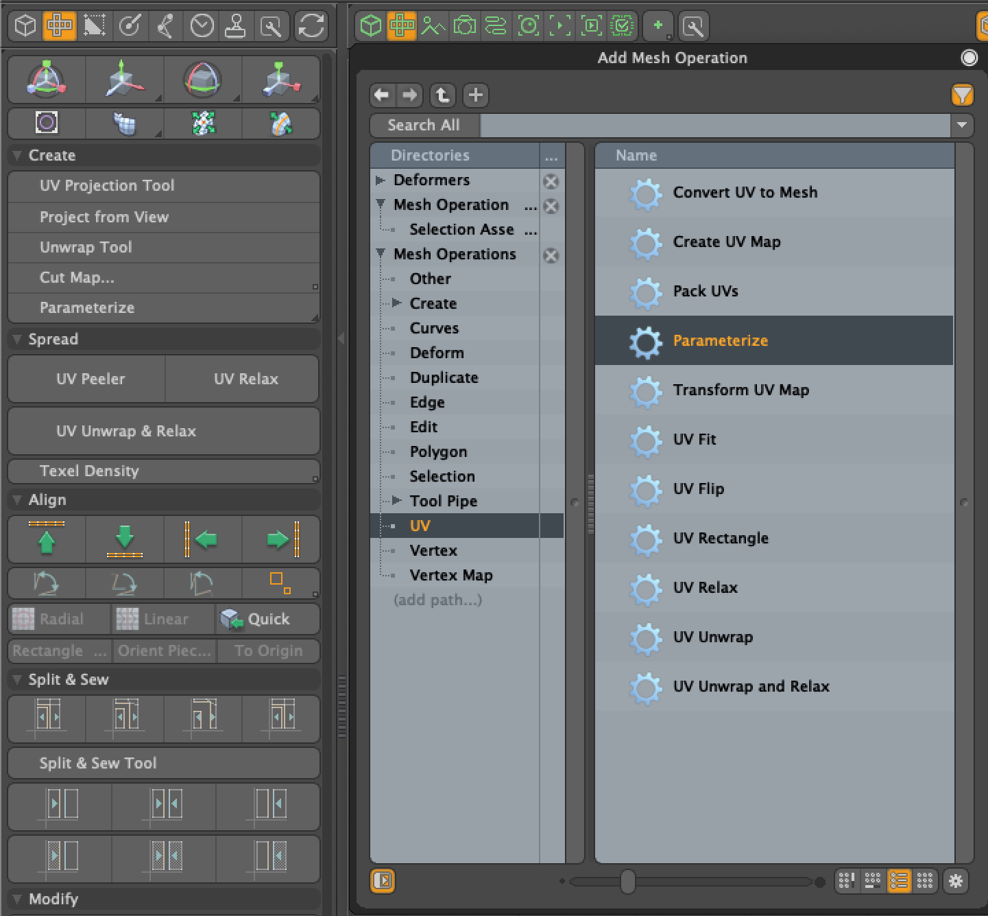Select the Vertex Map directory
This screenshot has height=916, width=988.
click(x=450, y=575)
